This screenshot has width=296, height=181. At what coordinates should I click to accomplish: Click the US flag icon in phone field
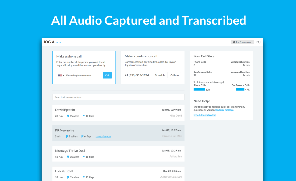60,75
